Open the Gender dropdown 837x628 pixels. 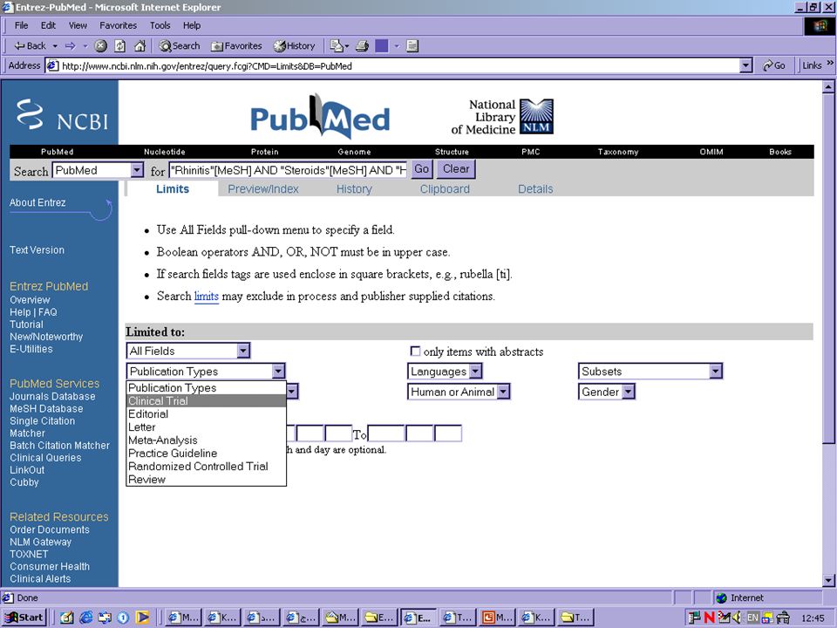607,392
